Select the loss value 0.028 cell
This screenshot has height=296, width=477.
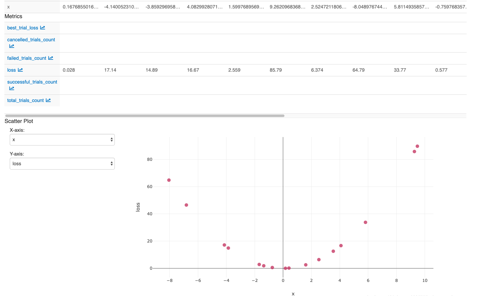pyautogui.click(x=69, y=70)
